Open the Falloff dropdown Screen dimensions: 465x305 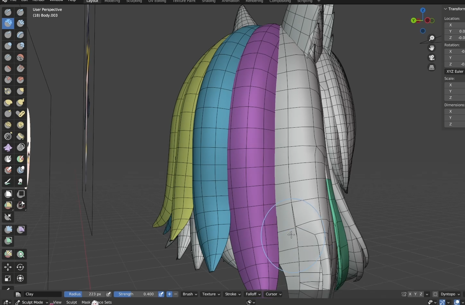(253, 294)
